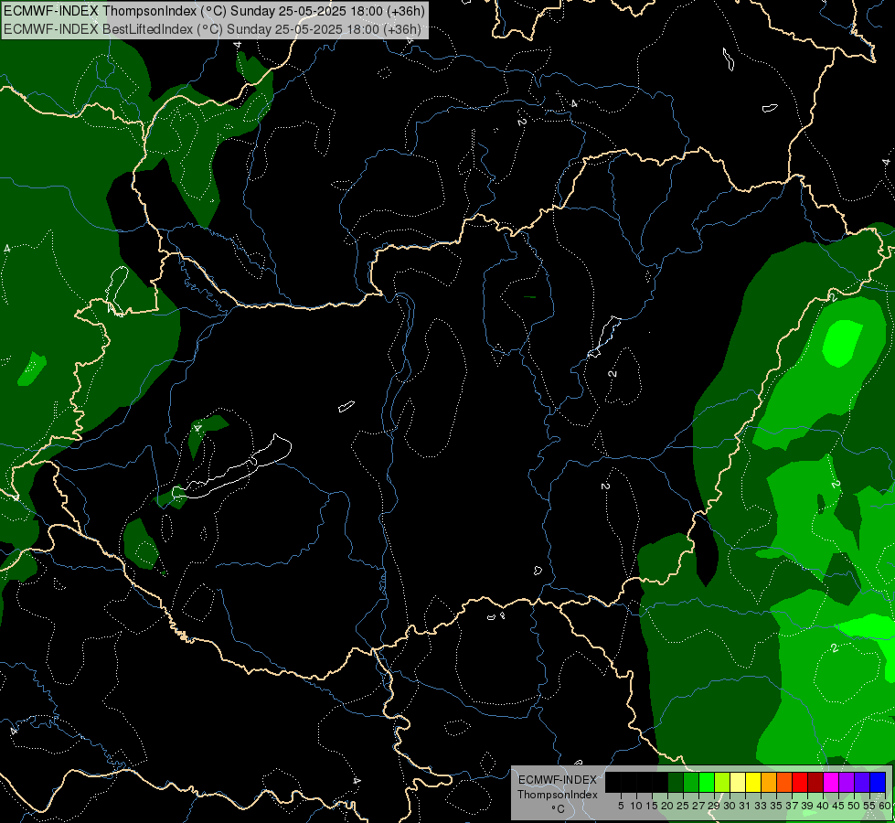Click the BestLiftedIndex title line at top

tap(212, 29)
